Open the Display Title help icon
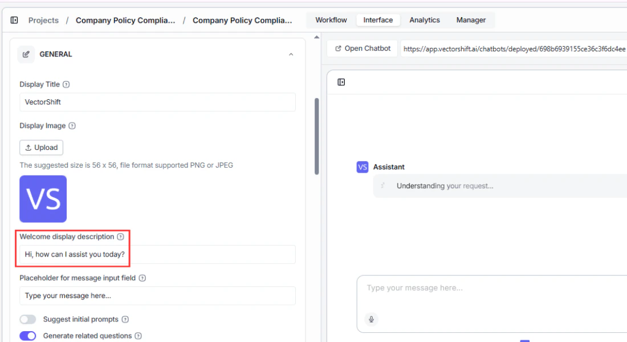The width and height of the screenshot is (627, 342). 67,84
